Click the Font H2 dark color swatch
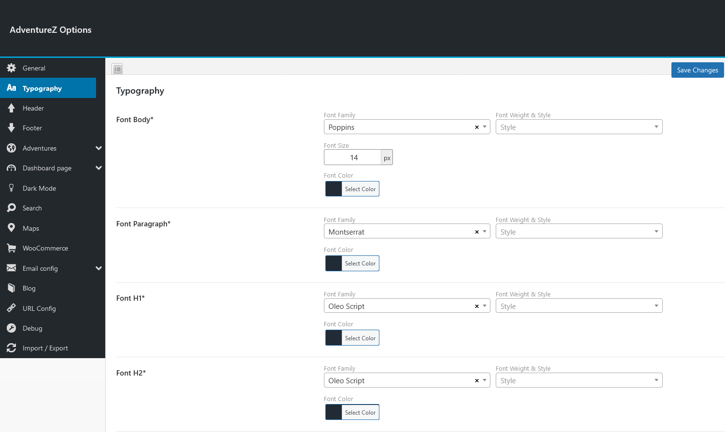This screenshot has width=725, height=432. click(334, 412)
